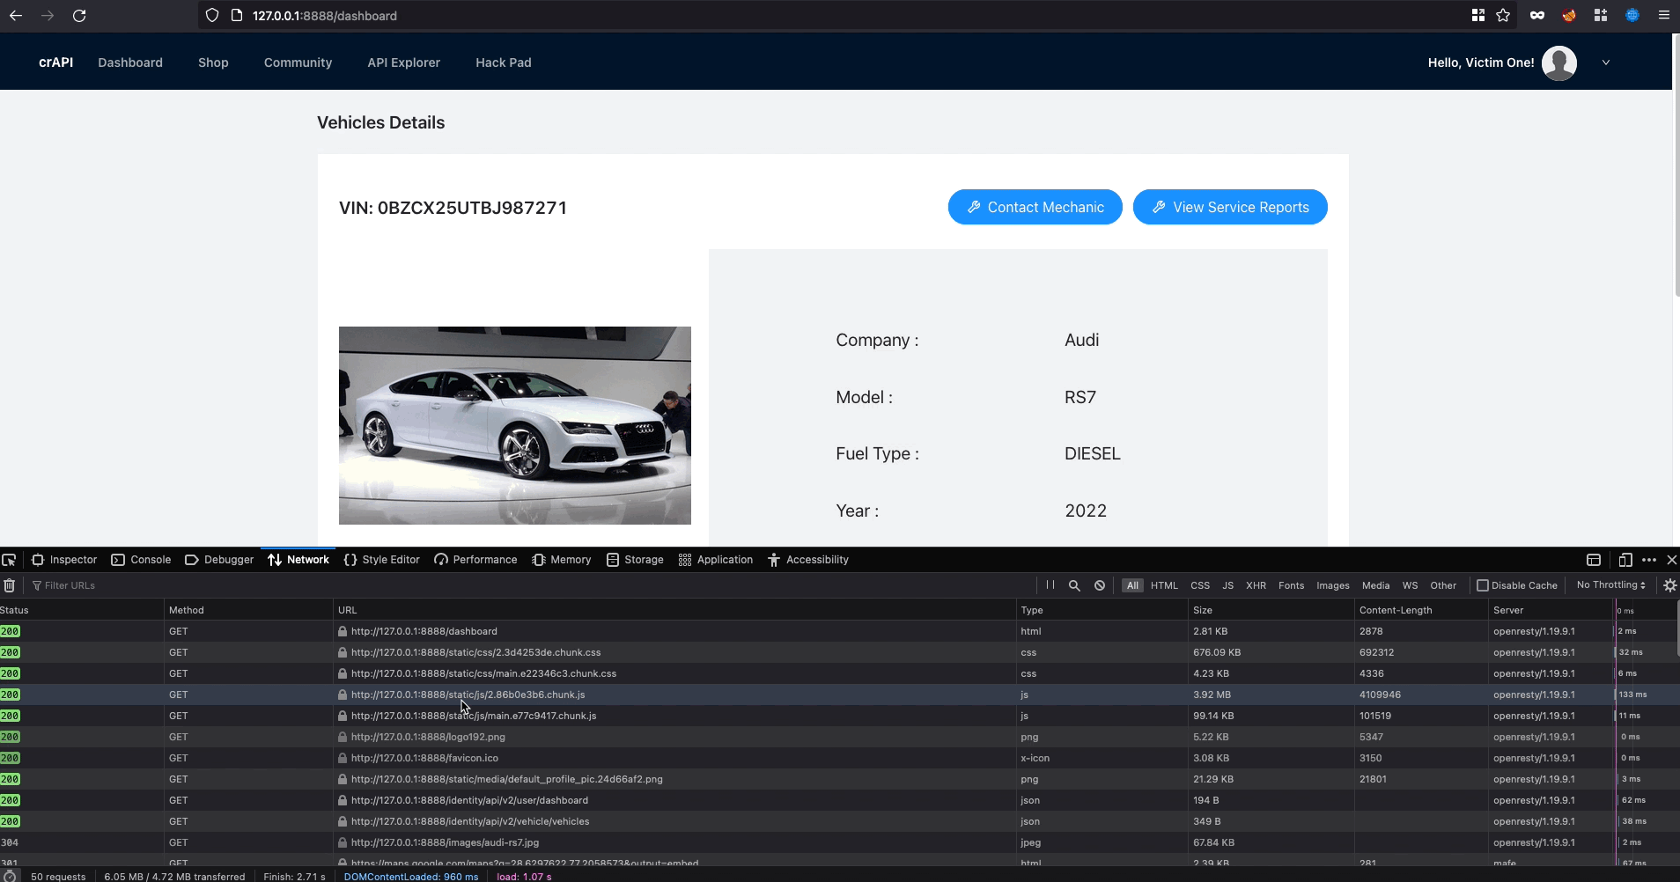Open network search magnifier icon
This screenshot has height=882, width=1680.
[1074, 585]
